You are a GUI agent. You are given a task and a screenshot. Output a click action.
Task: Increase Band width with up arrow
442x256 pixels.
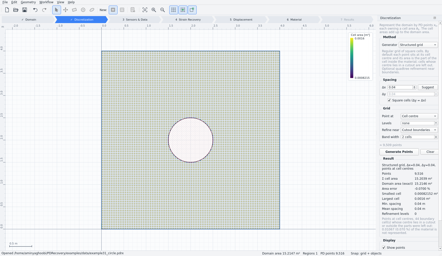(x=436, y=136)
